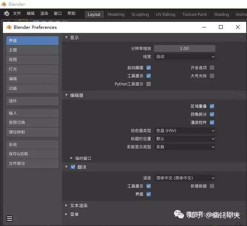Viewport: 247px width, 226px height.
Task: Collapse the 显示 panel
Action: coord(66,37)
